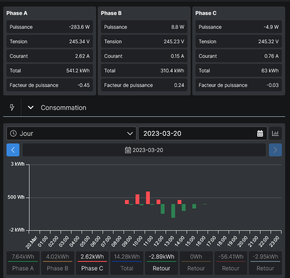Viewport: 290px width, 278px height.
Task: Click the date input field 2023-03-20
Action: [202, 133]
